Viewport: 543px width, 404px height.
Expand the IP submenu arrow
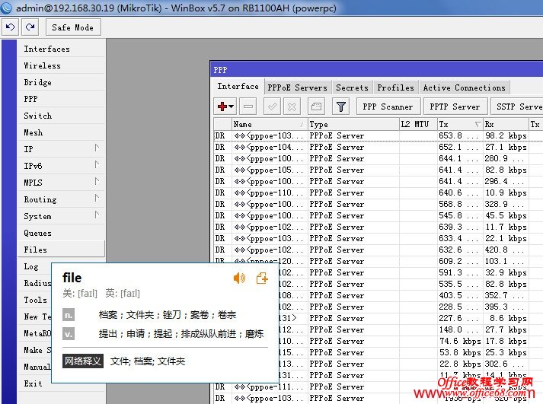point(97,148)
